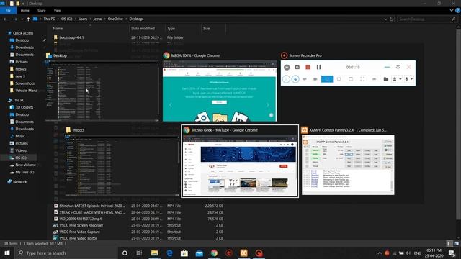Open Task View from the taskbar
The height and width of the screenshot is (259, 461).
pos(139,253)
